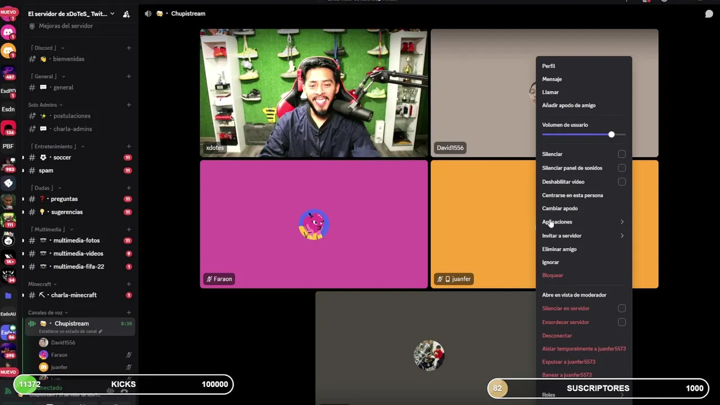Open the server name dropdown menu
720x405 pixels.
(x=71, y=13)
